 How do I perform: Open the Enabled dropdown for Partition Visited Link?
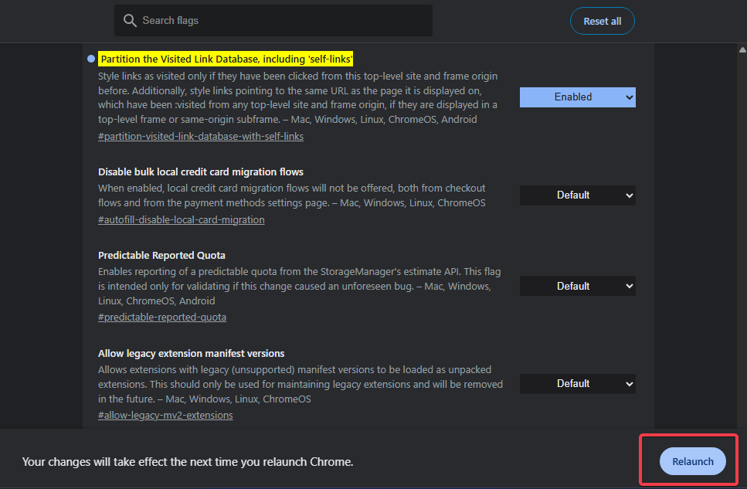(577, 97)
